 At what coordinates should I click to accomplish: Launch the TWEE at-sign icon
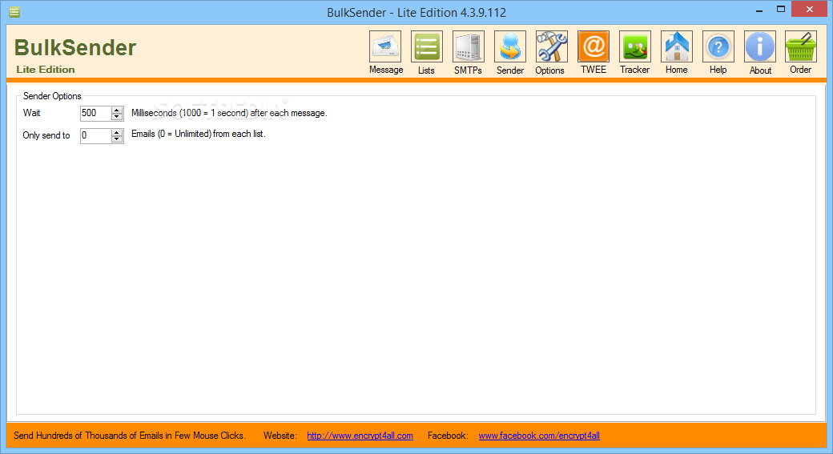point(594,46)
